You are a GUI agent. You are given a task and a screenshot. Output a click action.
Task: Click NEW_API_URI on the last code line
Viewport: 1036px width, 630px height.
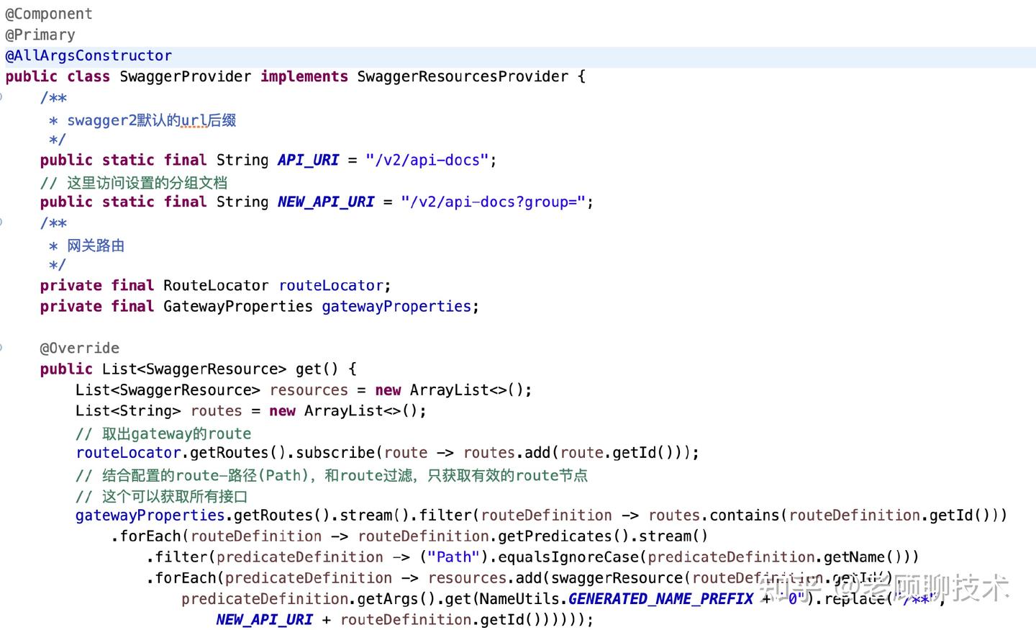264,619
